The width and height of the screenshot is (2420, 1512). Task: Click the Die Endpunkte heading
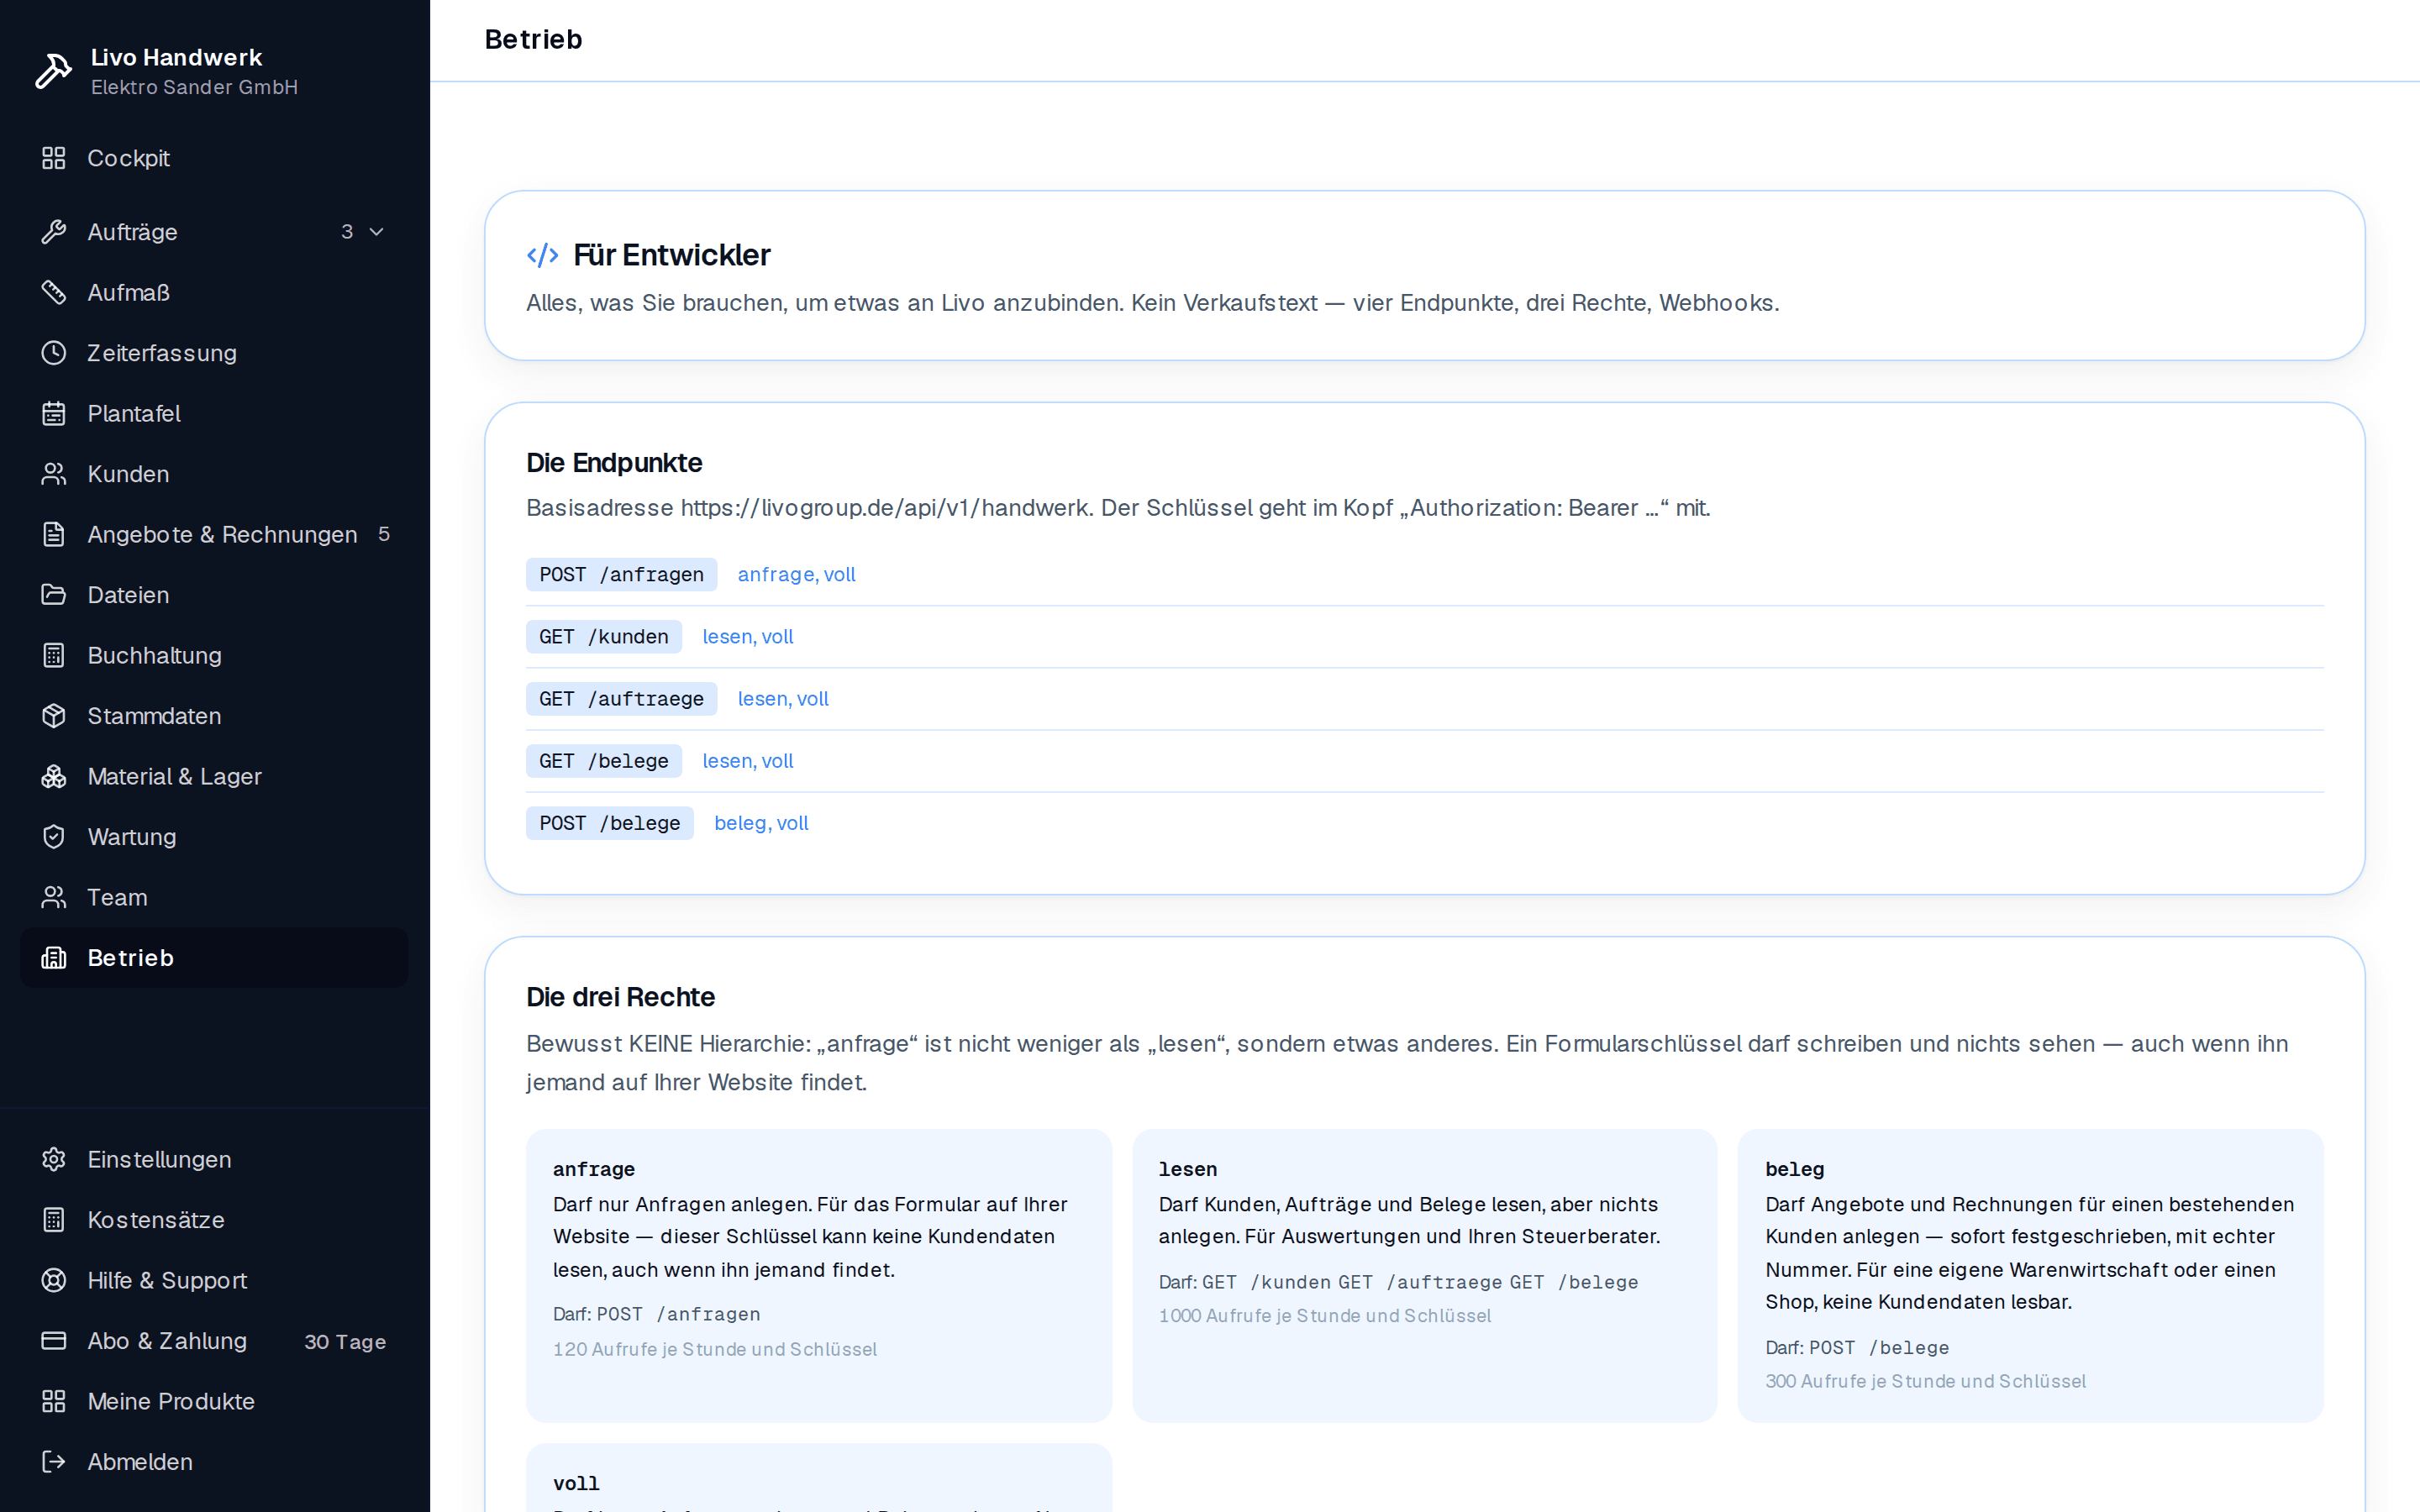click(614, 463)
